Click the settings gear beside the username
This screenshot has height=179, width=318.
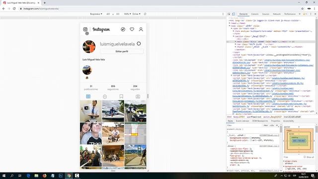click(139, 44)
